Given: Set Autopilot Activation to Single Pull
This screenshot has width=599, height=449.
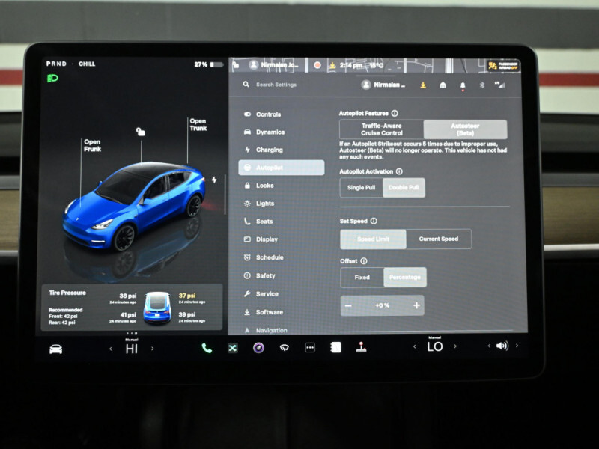Looking at the screenshot, I should [x=361, y=188].
